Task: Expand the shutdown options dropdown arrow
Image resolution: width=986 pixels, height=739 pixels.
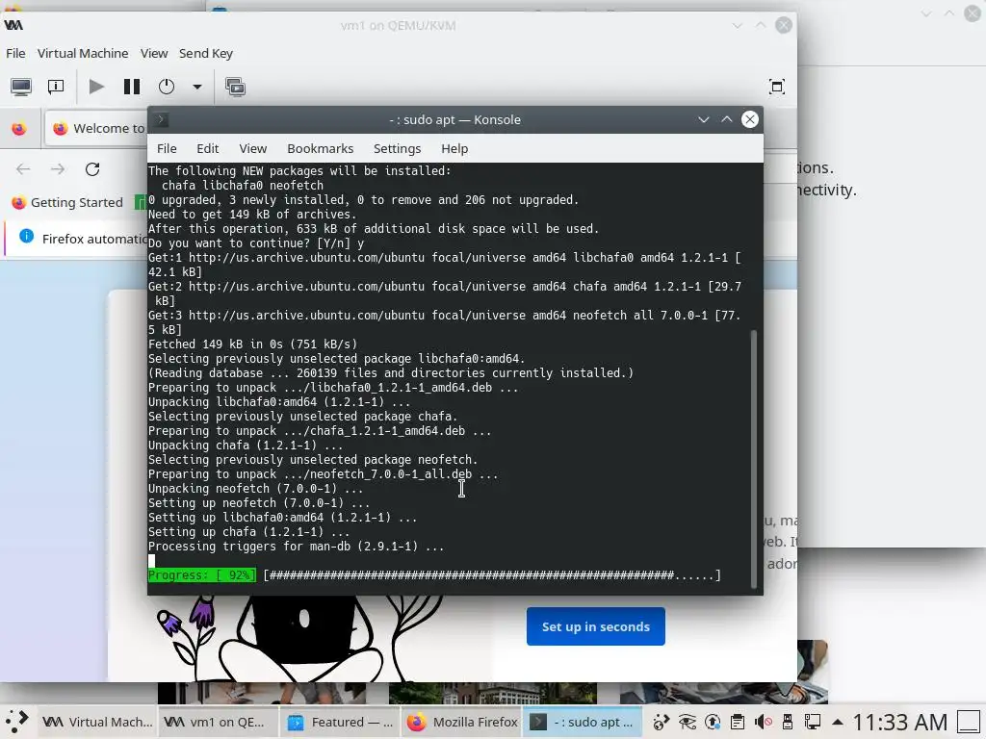Action: click(196, 87)
